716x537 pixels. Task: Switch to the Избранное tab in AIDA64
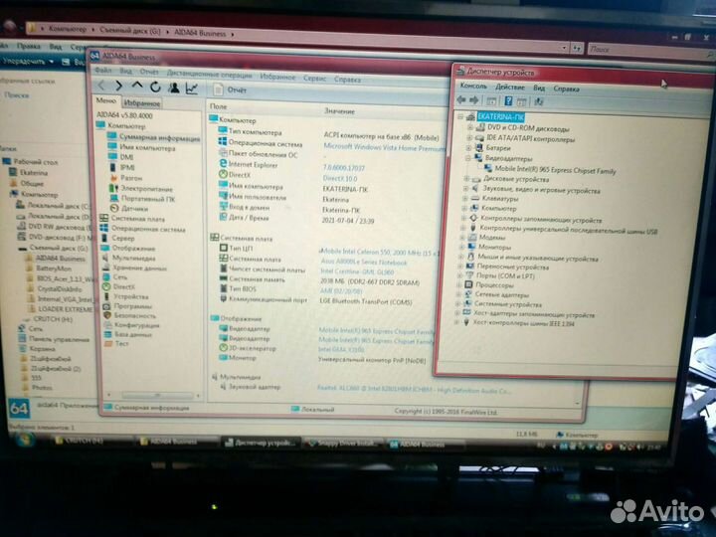(x=142, y=102)
